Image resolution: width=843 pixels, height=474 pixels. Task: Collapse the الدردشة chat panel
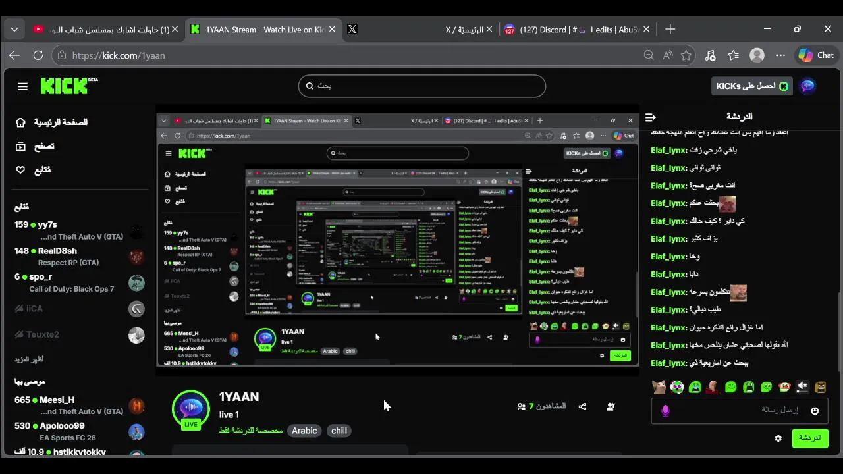[651, 117]
